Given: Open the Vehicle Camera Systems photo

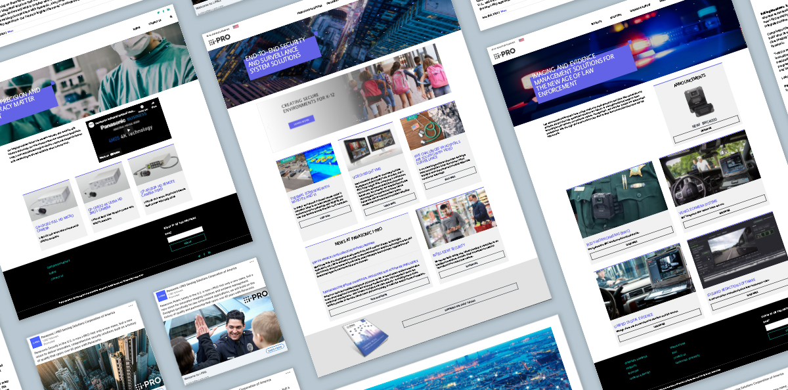Looking at the screenshot, I should click(x=709, y=169).
